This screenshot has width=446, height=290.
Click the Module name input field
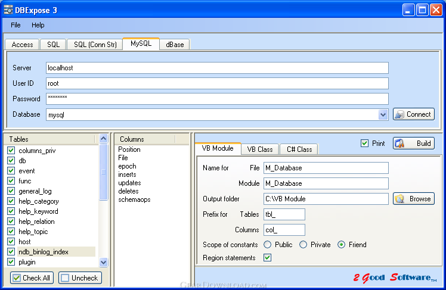[x=326, y=183]
